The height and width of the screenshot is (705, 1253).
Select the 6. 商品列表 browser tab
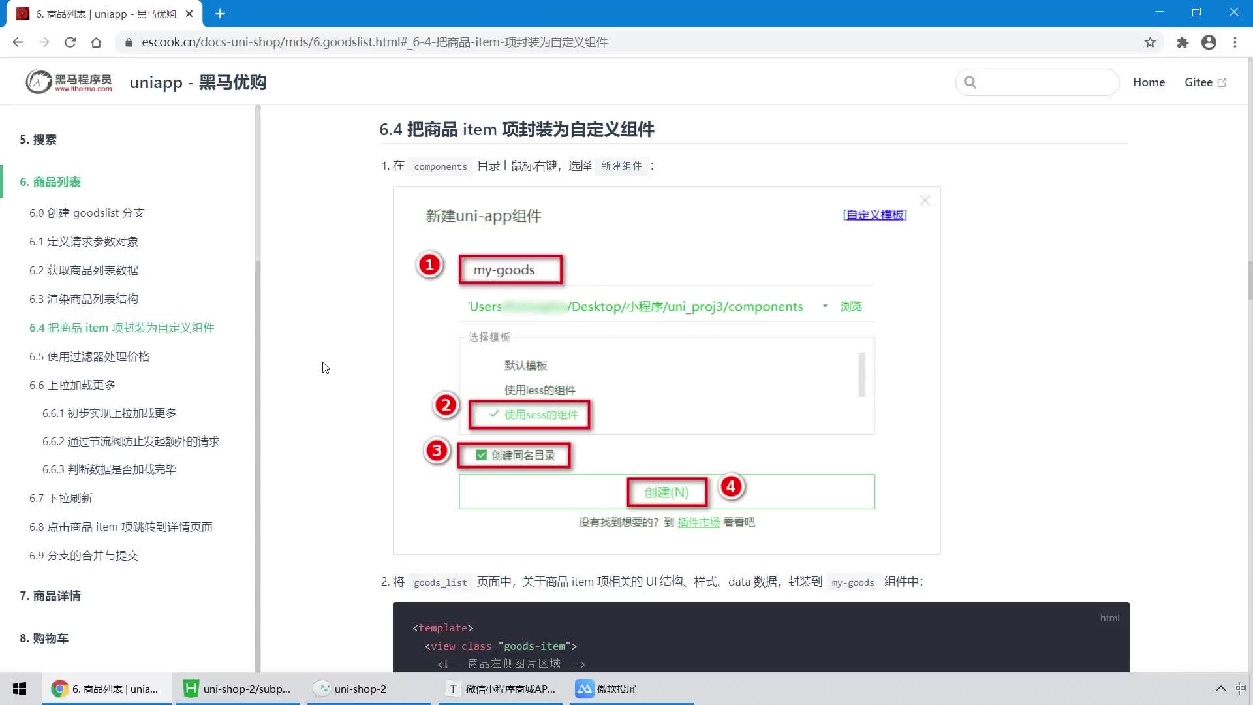pos(104,14)
